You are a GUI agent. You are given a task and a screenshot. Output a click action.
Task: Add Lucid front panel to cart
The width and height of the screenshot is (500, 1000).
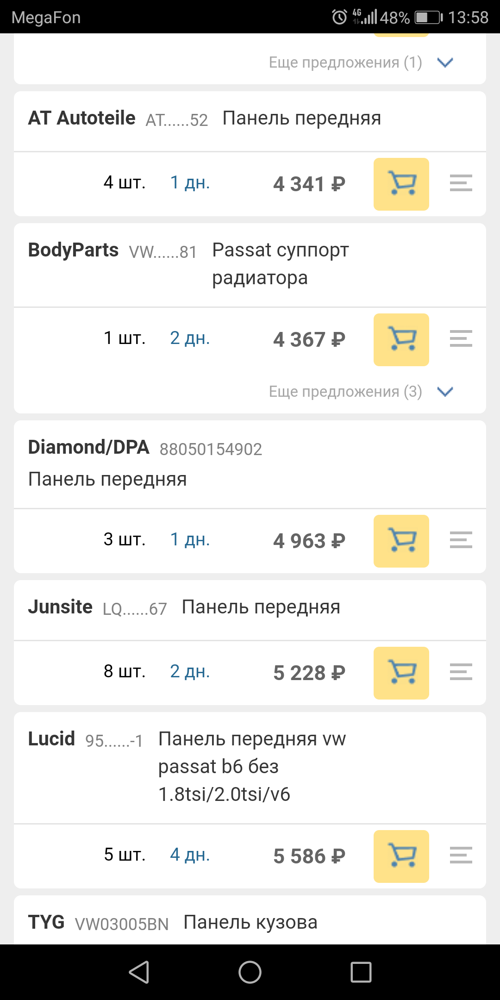pos(401,856)
